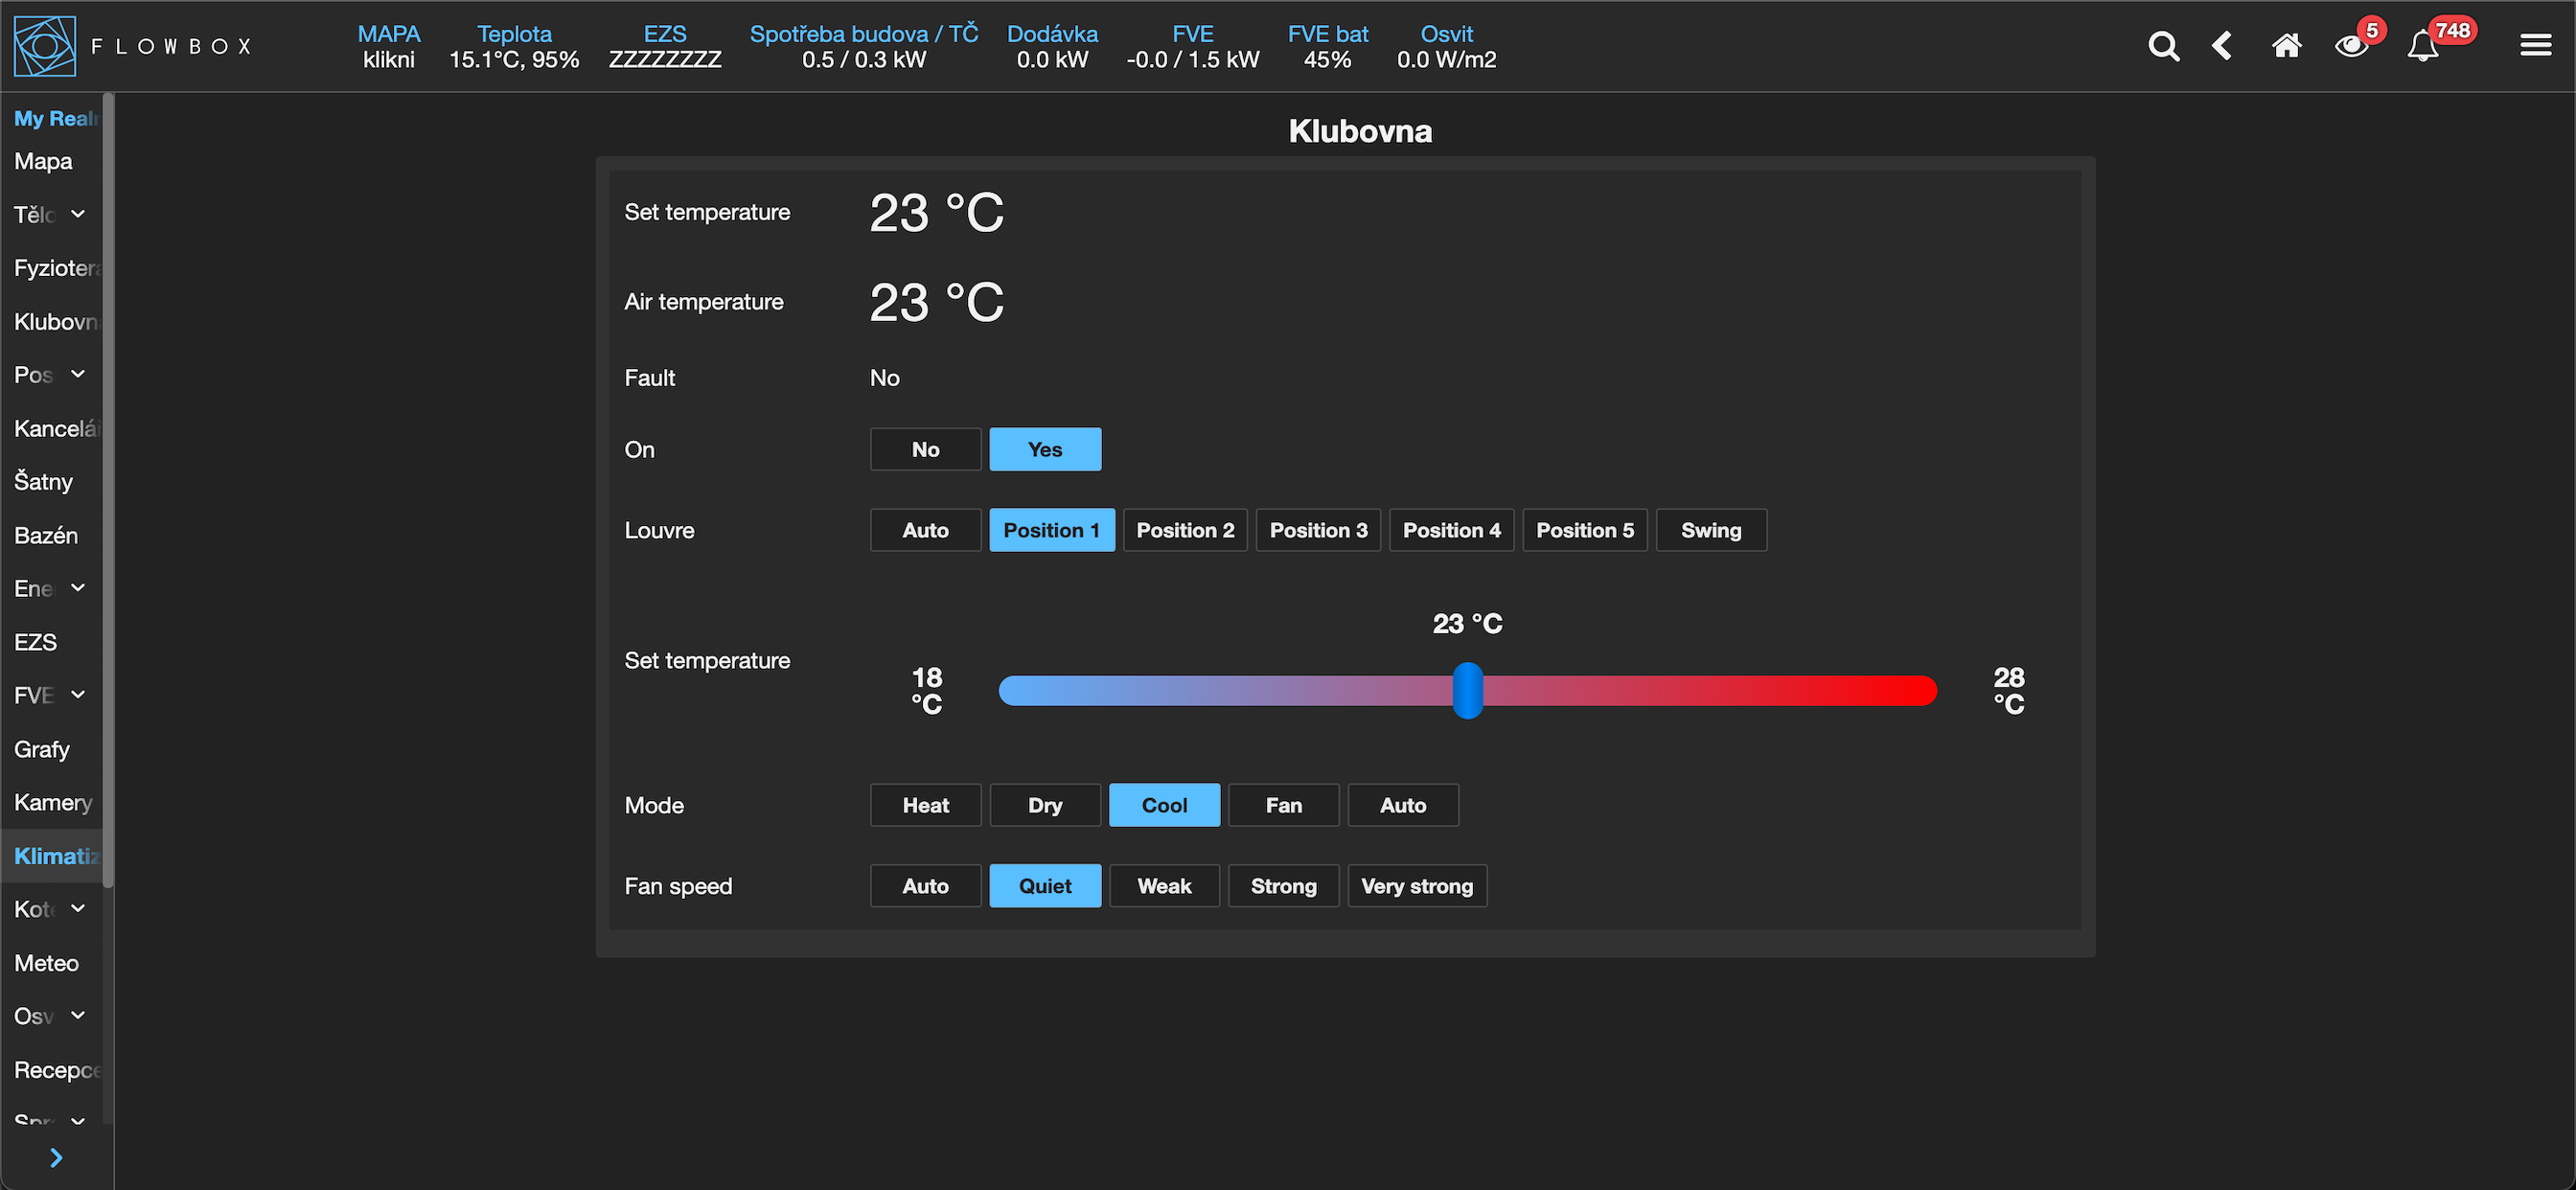Screen dimensions: 2576x1190
Task: Click the Fault value No
Action: coord(884,378)
